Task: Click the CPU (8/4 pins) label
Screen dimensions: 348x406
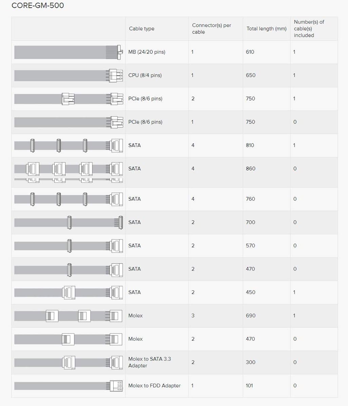Action: tap(145, 75)
